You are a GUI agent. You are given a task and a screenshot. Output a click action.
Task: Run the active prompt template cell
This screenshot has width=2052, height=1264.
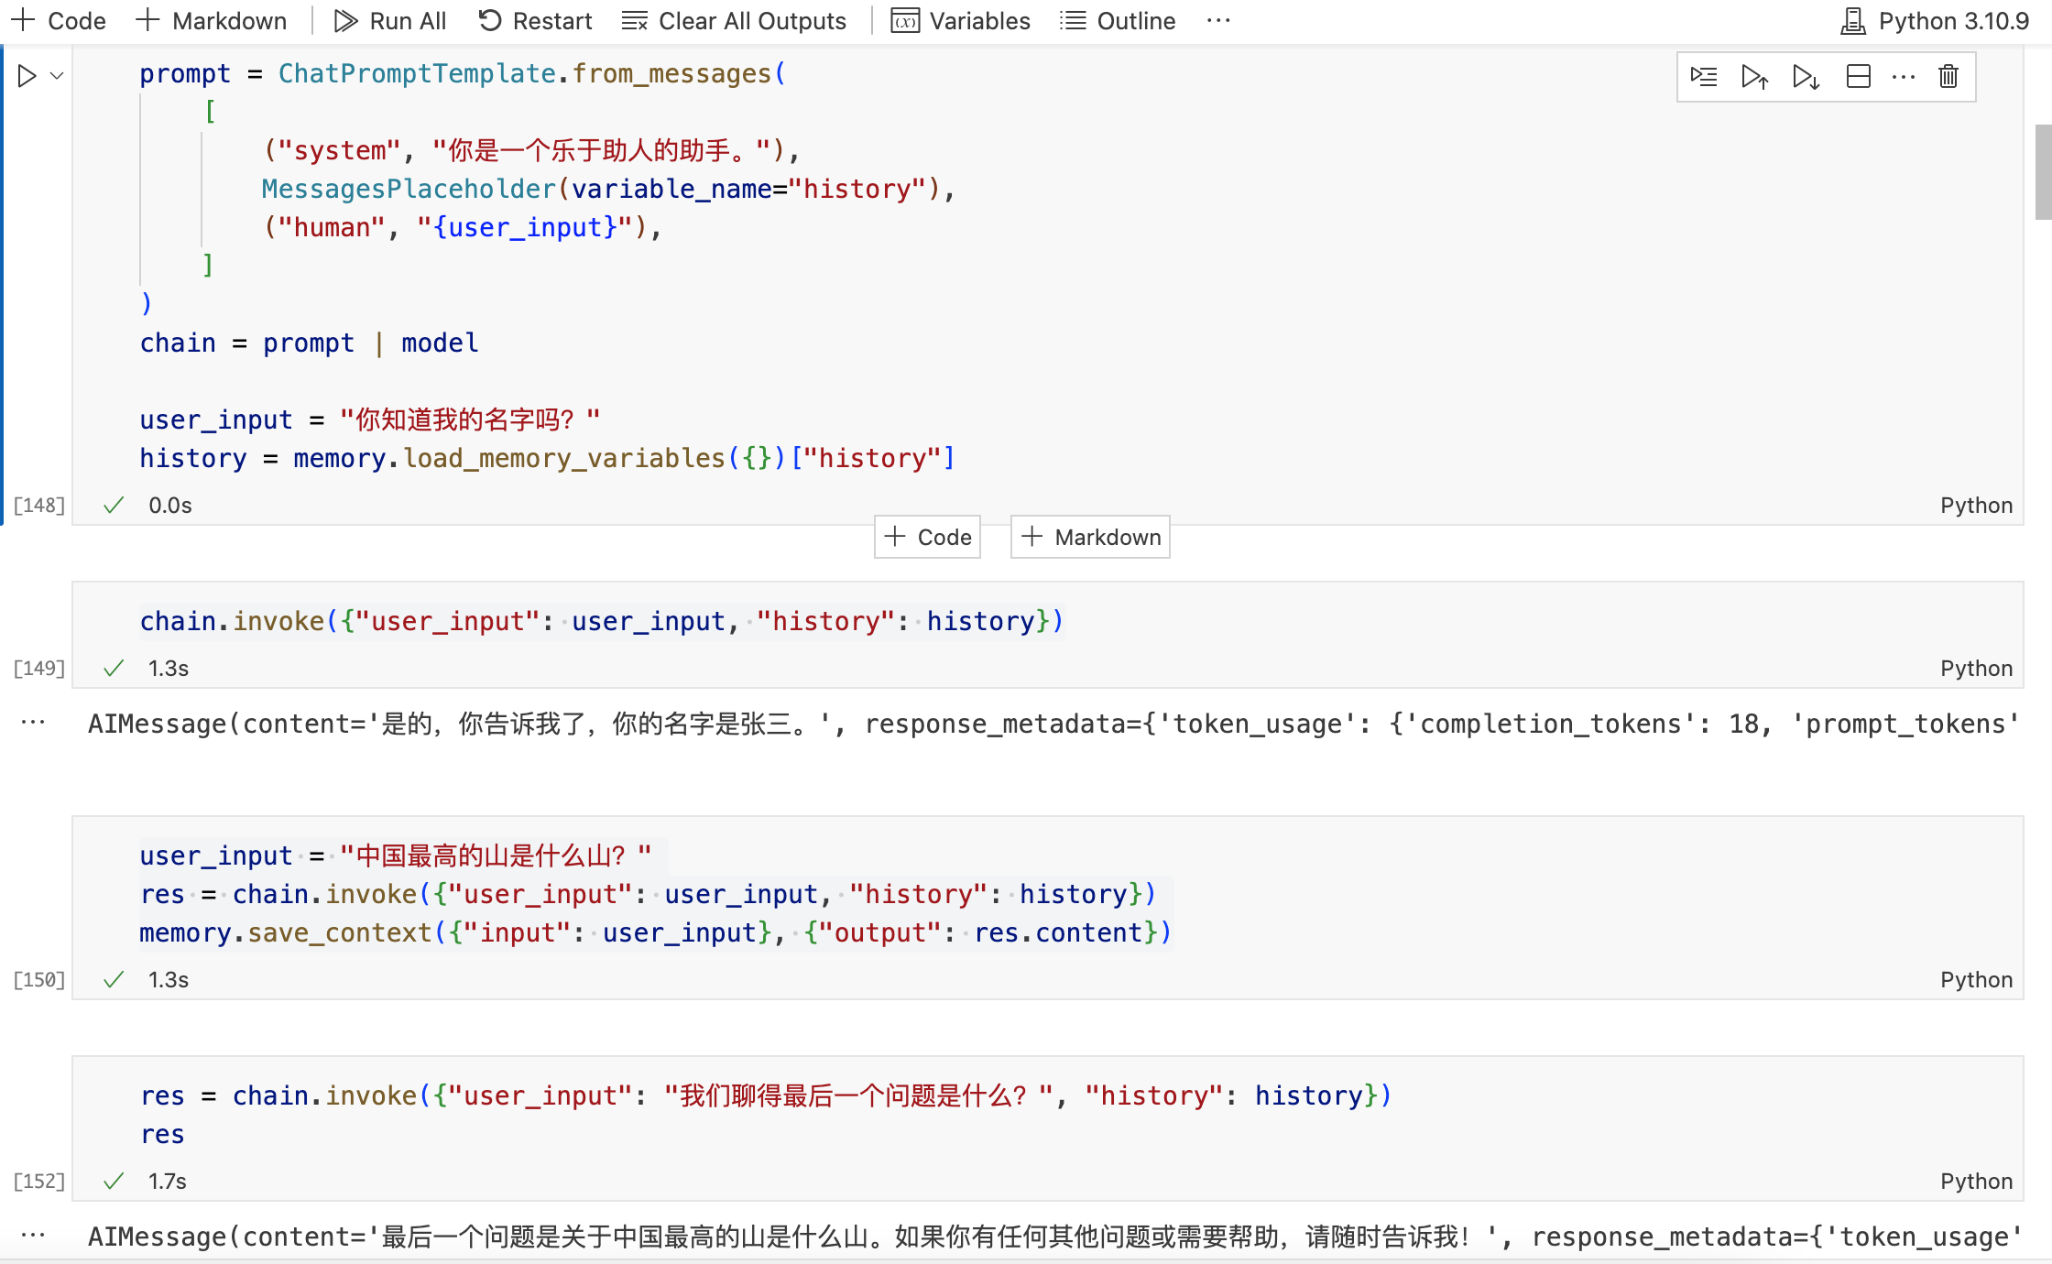point(27,76)
